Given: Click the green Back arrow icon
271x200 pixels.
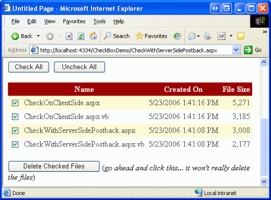Looking at the screenshot, I should pos(15,36).
